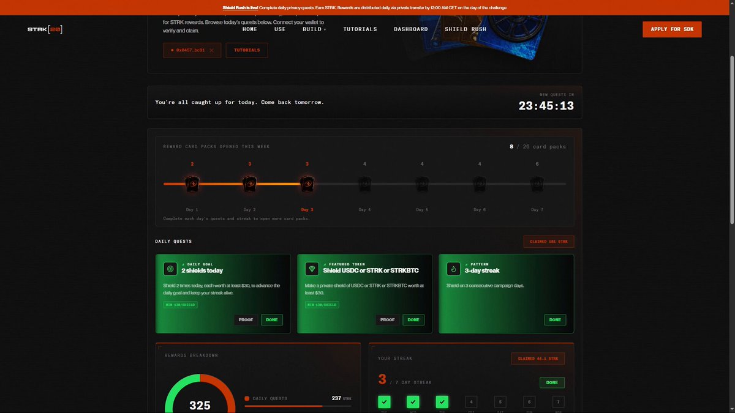Click the Day 6 card pack icon
This screenshot has width=735, height=413.
tap(480, 184)
